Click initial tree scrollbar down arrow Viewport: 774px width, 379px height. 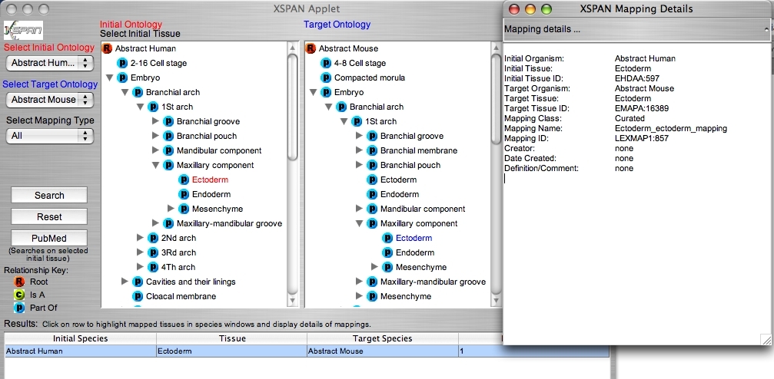292,301
